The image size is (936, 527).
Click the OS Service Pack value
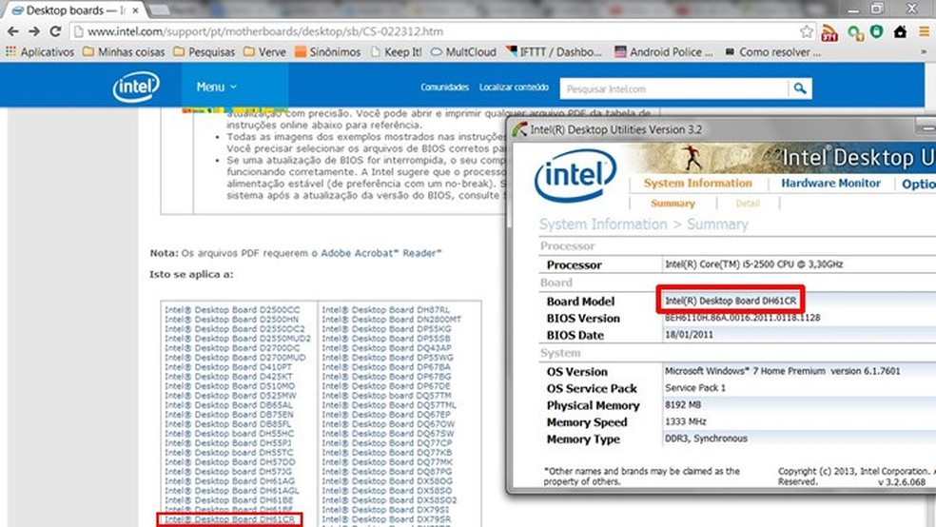click(x=695, y=388)
